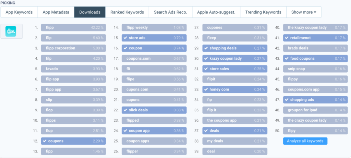
Task: Select the Apple Auto-suggest. tab
Action: (x=216, y=12)
